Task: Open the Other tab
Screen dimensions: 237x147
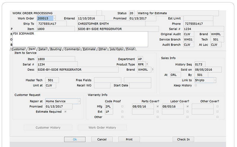Action: pyautogui.click(x=103, y=49)
